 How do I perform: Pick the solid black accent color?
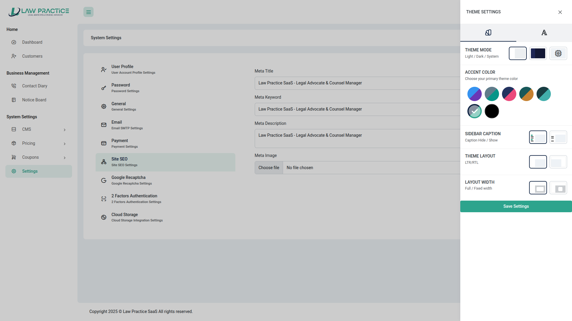coord(492,111)
